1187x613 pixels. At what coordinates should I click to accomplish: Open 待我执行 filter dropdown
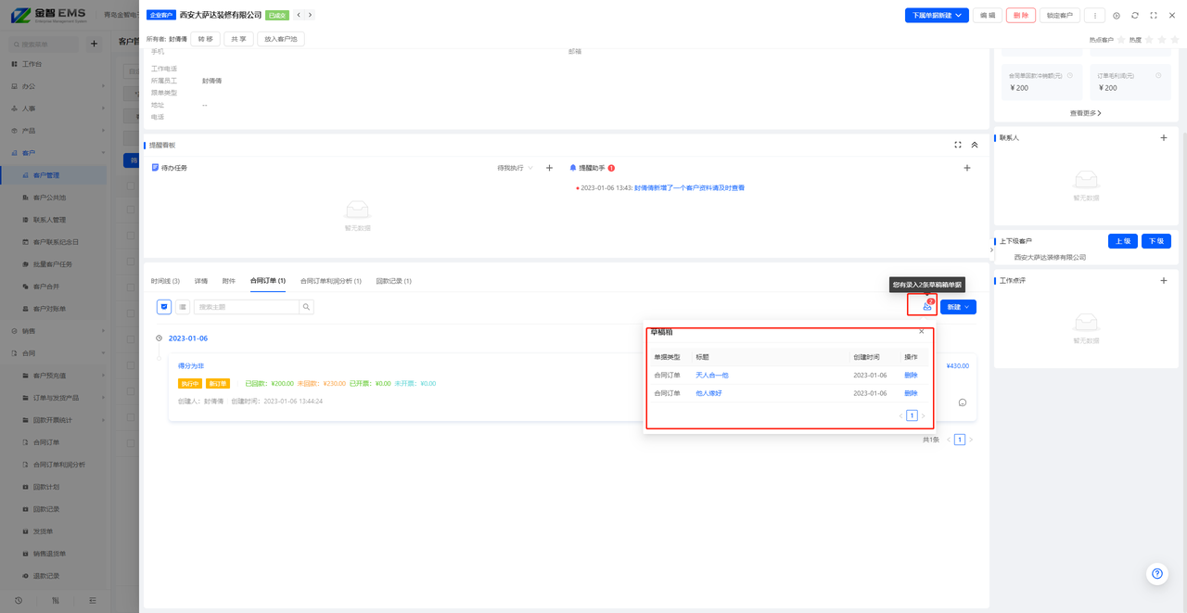[516, 168]
